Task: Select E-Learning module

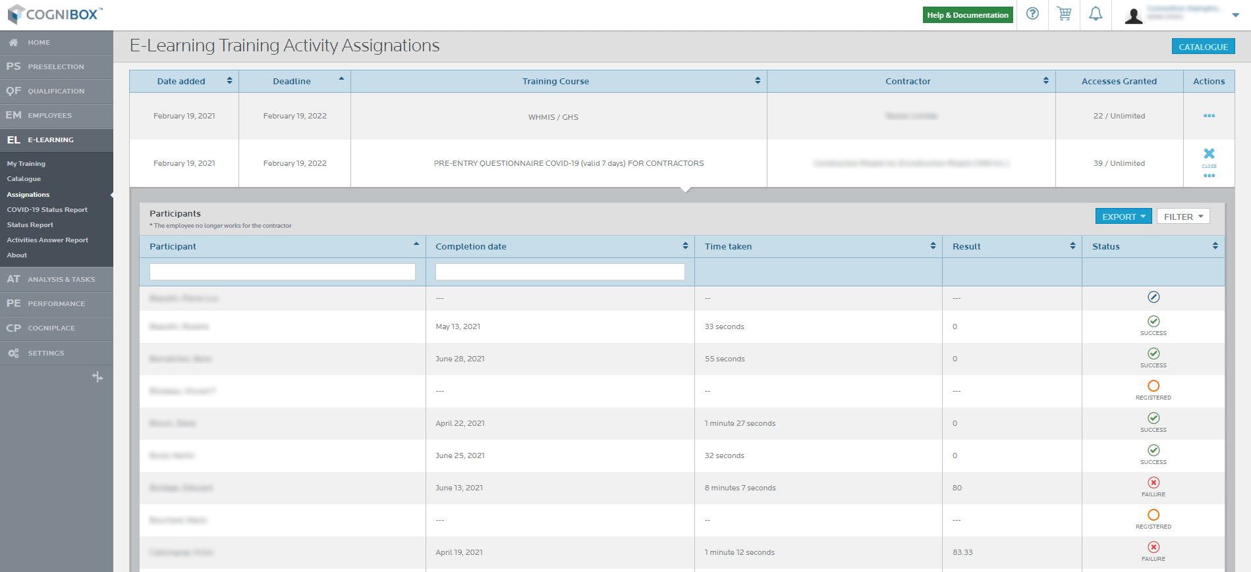Action: pyautogui.click(x=57, y=140)
